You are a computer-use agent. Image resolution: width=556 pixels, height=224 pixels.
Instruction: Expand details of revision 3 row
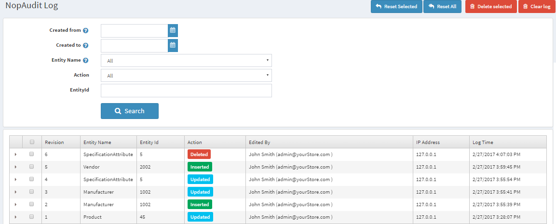point(15,192)
